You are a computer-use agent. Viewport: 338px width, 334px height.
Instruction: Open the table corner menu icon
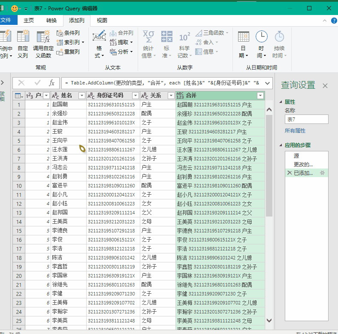[19, 96]
